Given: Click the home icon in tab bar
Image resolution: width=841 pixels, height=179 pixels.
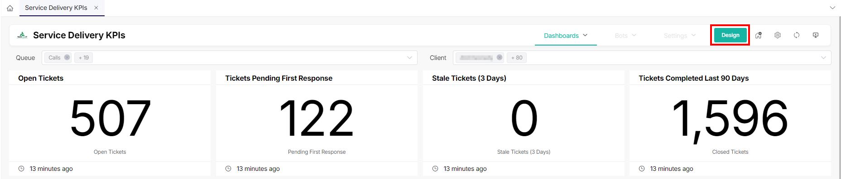Looking at the screenshot, I should 10,8.
